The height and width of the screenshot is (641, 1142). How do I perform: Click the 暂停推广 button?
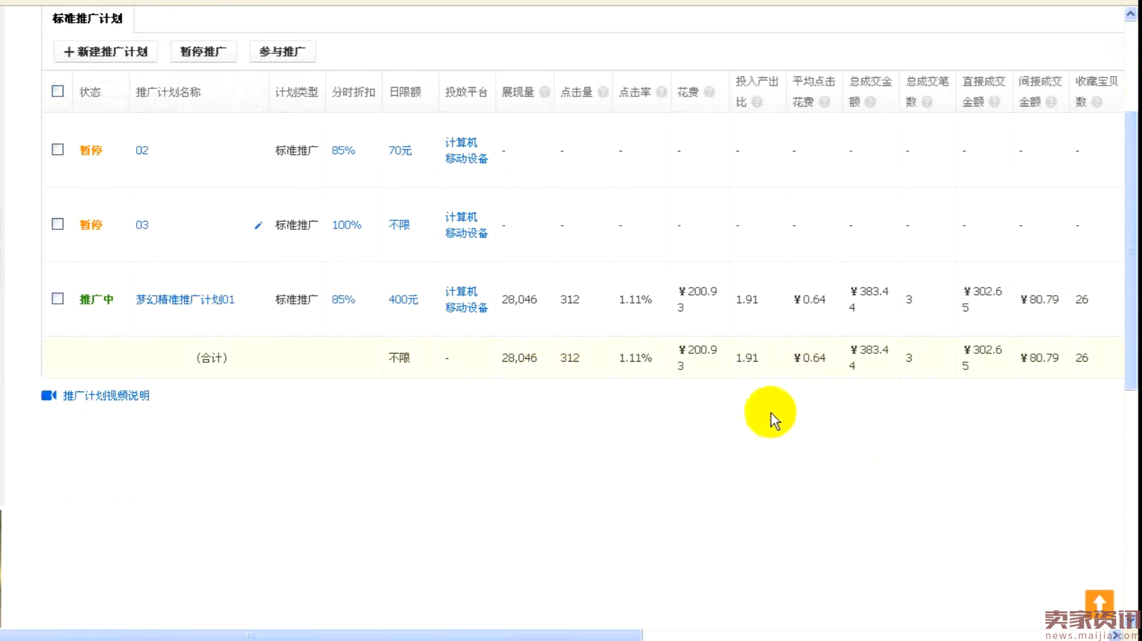point(203,52)
